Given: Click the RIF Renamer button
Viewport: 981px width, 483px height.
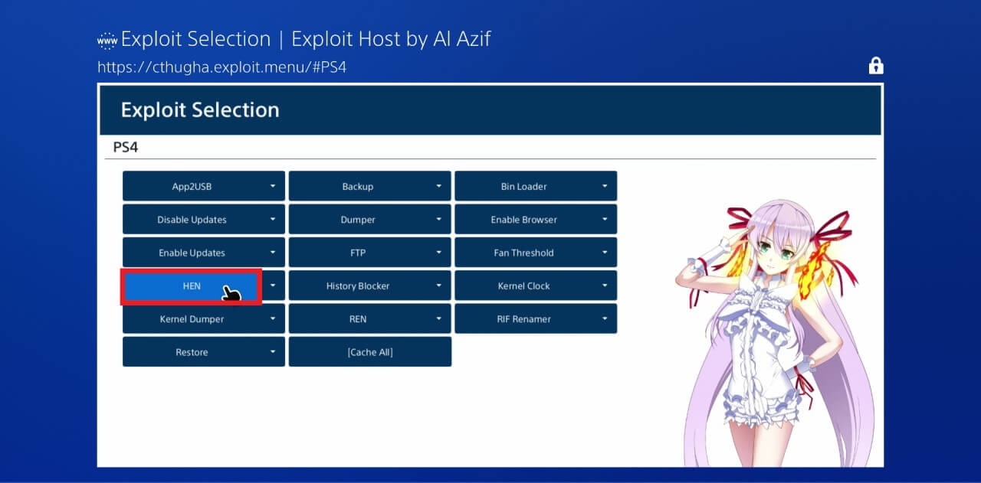Looking at the screenshot, I should point(523,319).
